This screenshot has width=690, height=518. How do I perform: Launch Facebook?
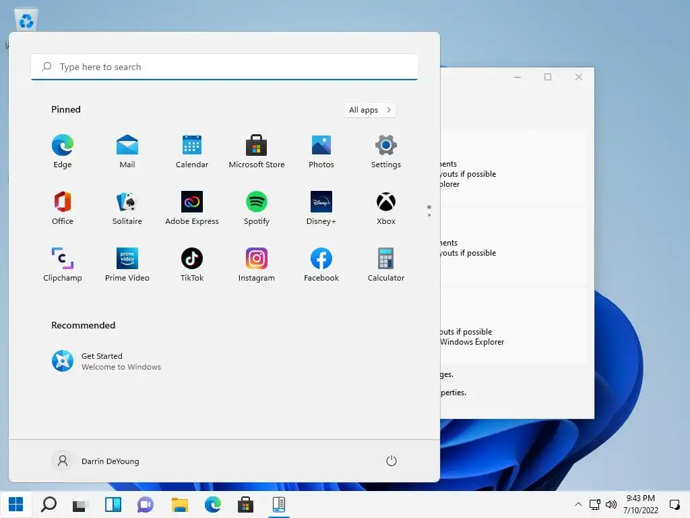tap(321, 264)
